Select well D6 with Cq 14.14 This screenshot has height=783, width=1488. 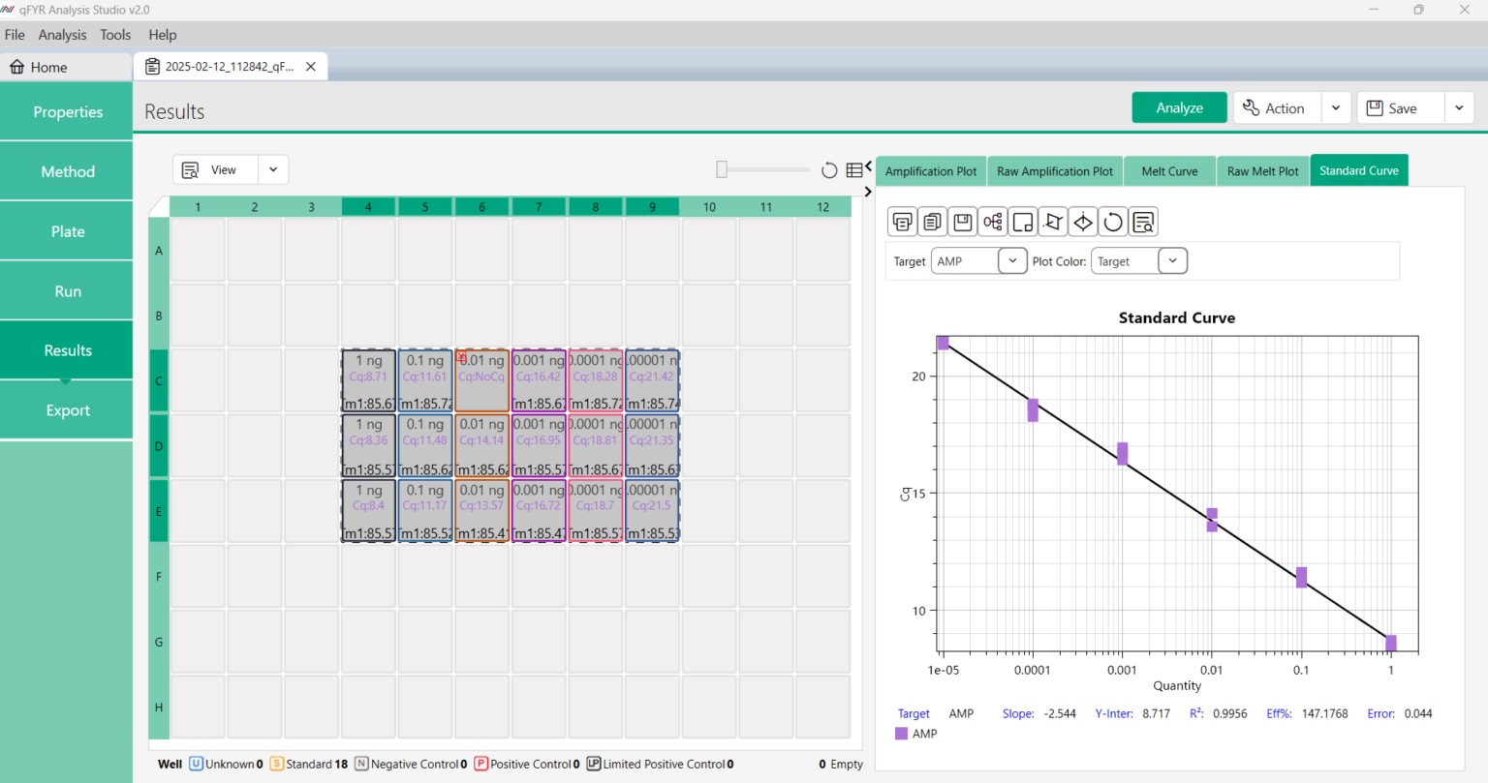481,445
